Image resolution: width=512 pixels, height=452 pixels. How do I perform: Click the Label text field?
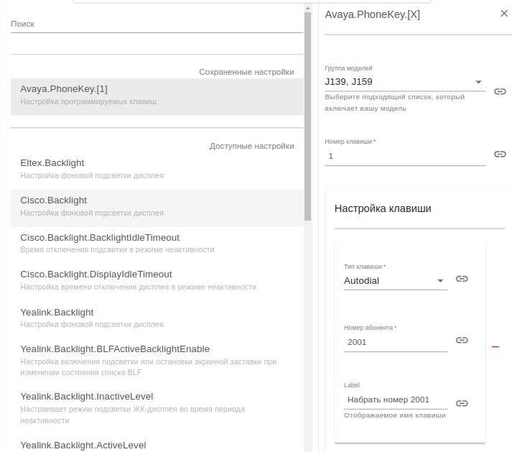tap(395, 400)
